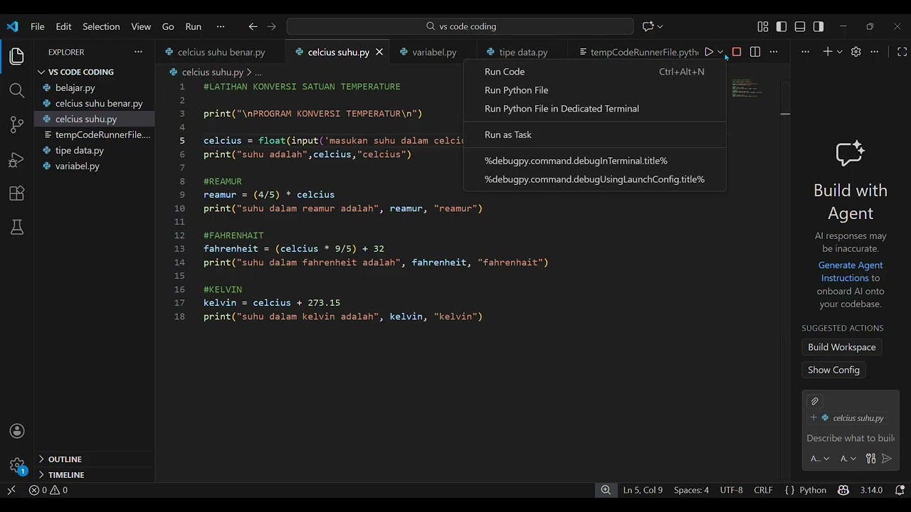Image resolution: width=911 pixels, height=512 pixels.
Task: Open the Copilot title bar dropdown arrow
Action: point(660,26)
